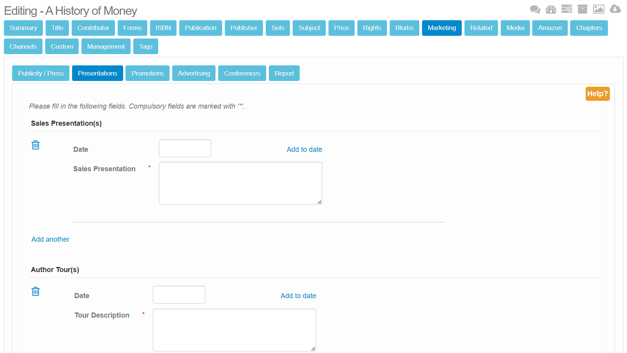Click the cloud download icon
The width and height of the screenshot is (627, 353).
[x=615, y=9]
